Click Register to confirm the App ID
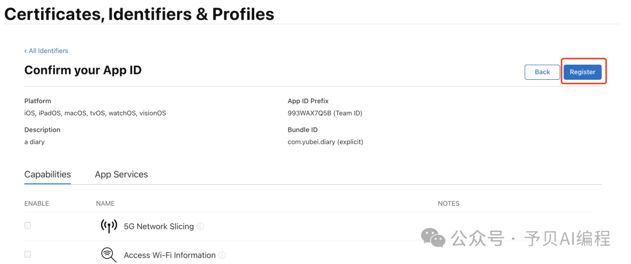 [583, 72]
